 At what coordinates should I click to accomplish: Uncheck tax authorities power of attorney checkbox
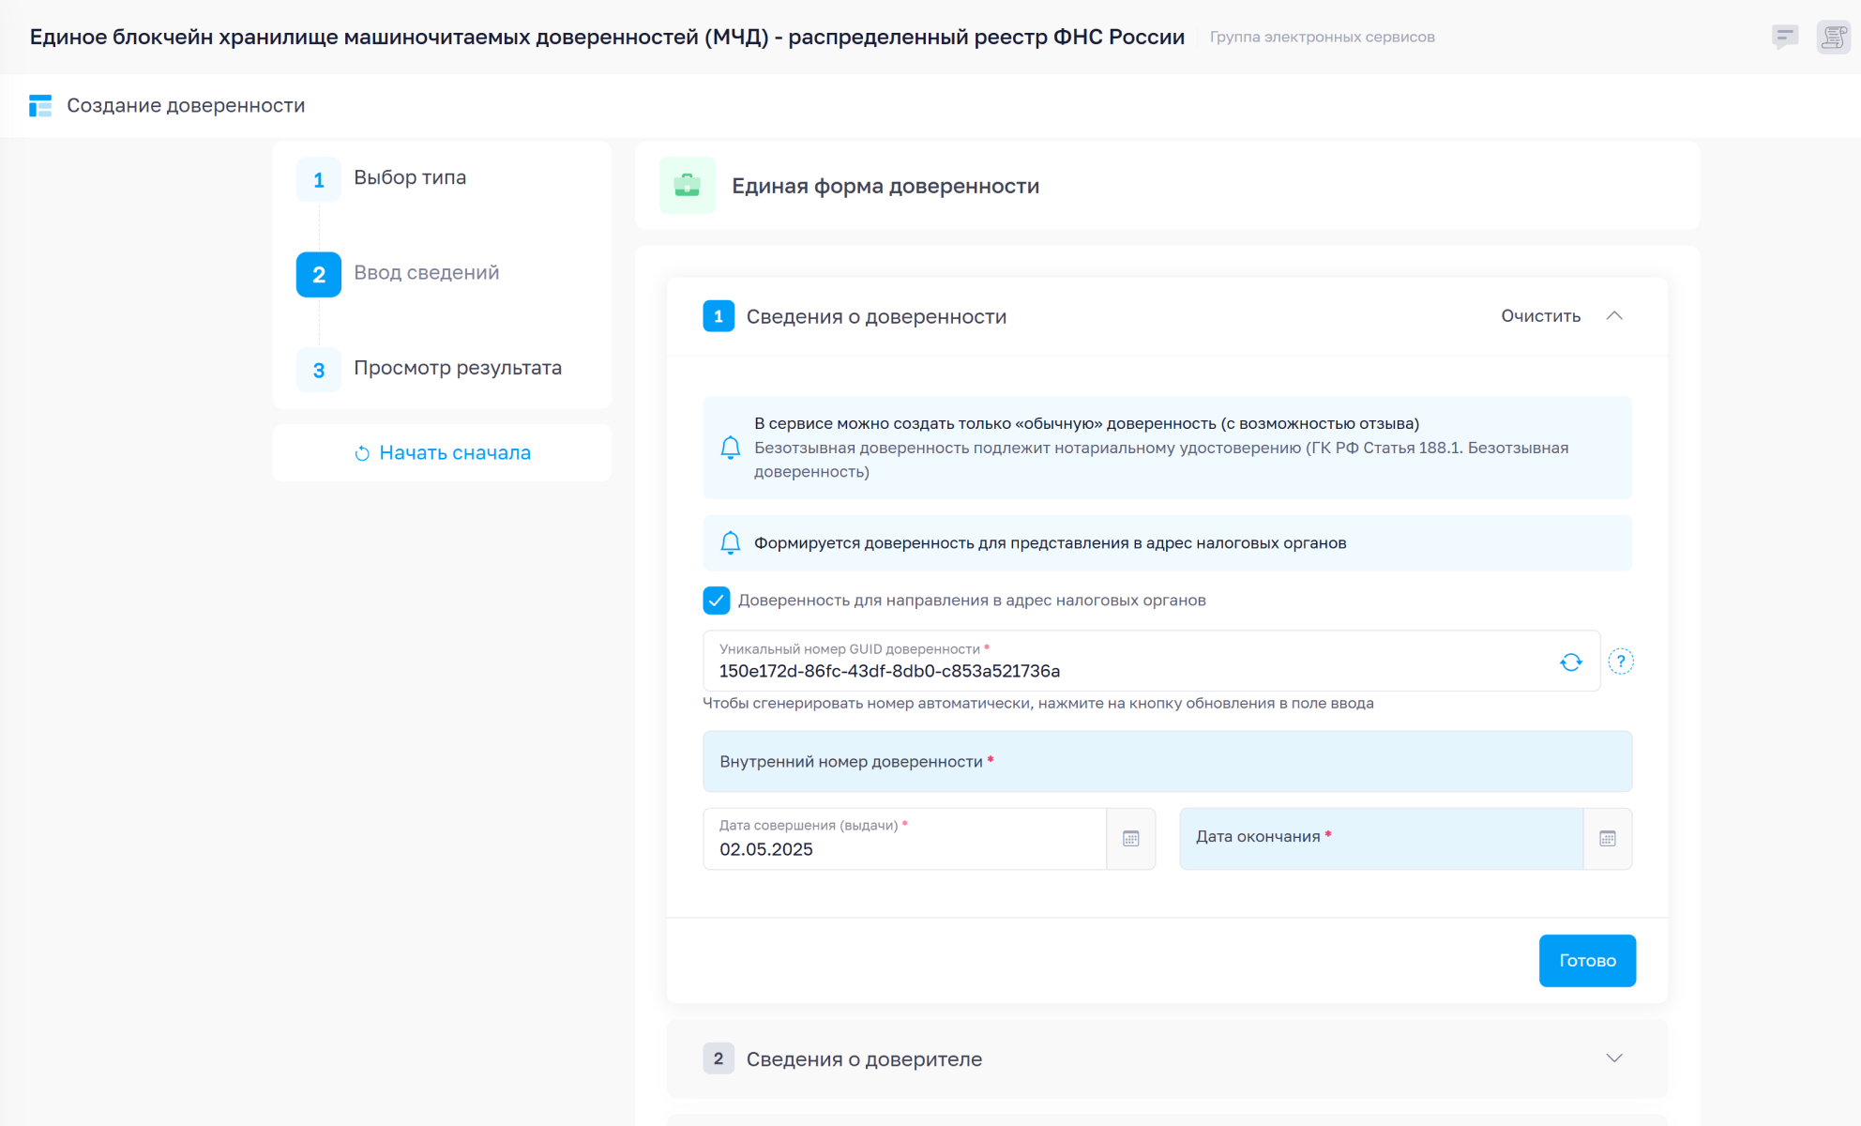717,601
